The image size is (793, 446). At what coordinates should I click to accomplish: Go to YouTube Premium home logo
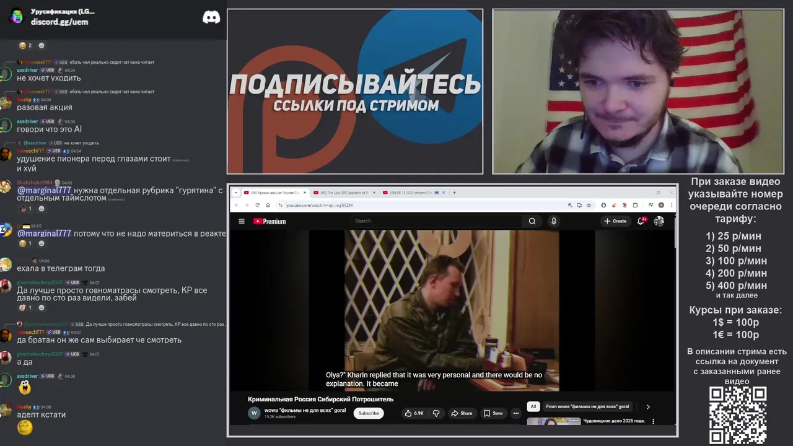[x=269, y=221]
